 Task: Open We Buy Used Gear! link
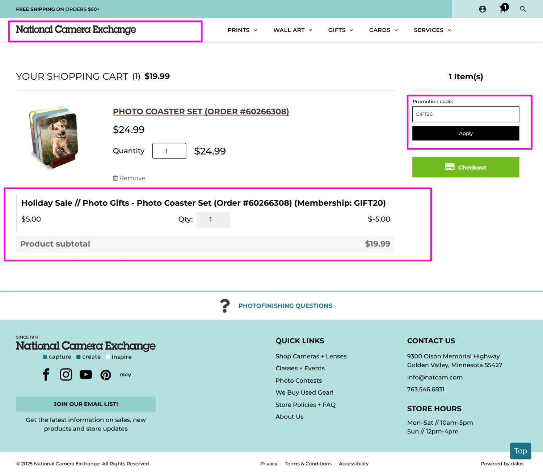pos(304,392)
